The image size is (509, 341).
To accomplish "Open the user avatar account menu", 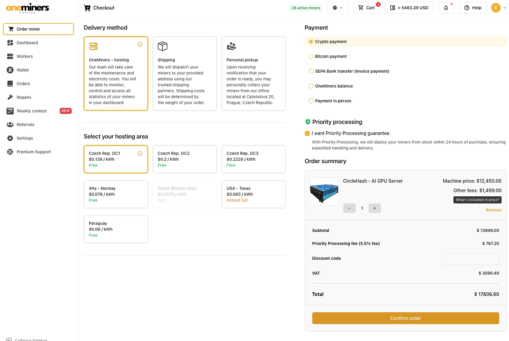I will tap(499, 8).
